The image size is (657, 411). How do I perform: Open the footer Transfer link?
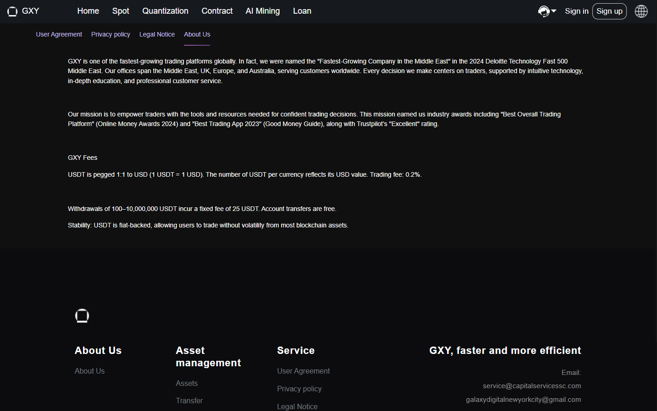[x=189, y=400]
